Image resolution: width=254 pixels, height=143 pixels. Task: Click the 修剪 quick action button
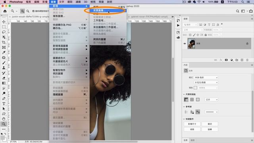192,129
